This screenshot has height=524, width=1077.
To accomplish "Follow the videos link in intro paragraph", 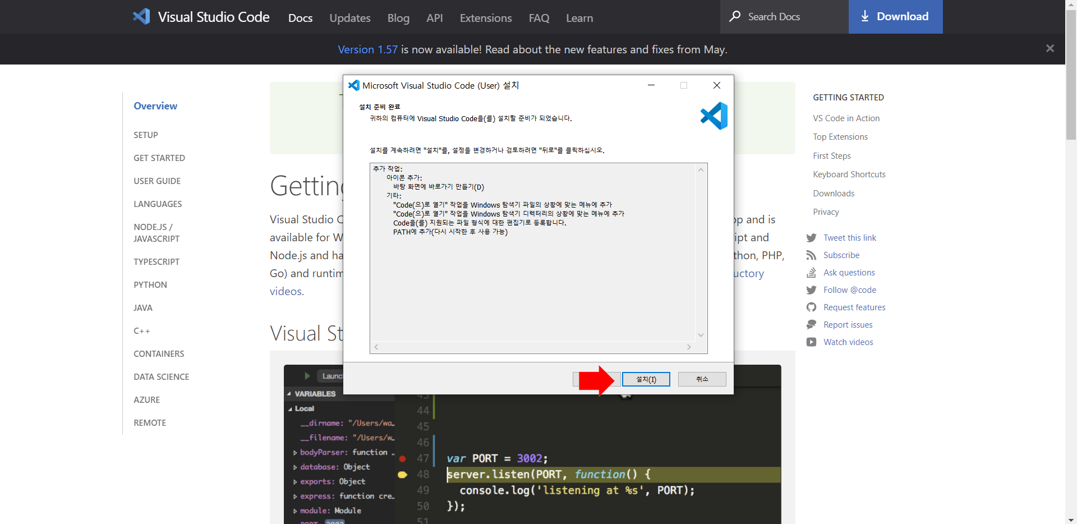I will [x=286, y=291].
